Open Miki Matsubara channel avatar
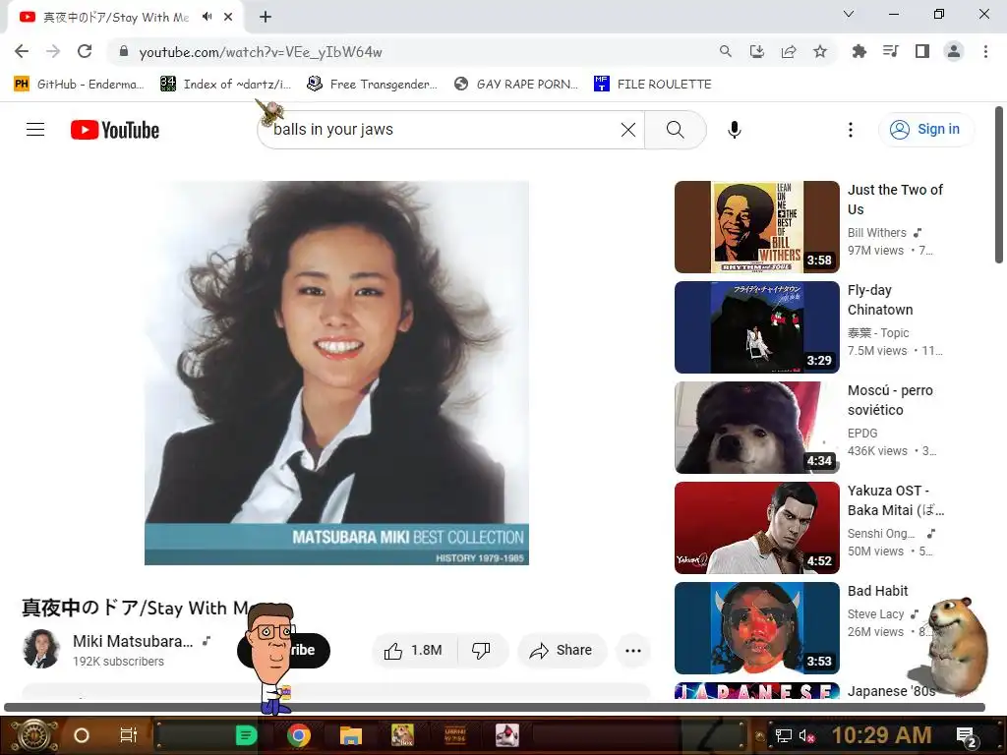Image resolution: width=1007 pixels, height=755 pixels. (41, 649)
